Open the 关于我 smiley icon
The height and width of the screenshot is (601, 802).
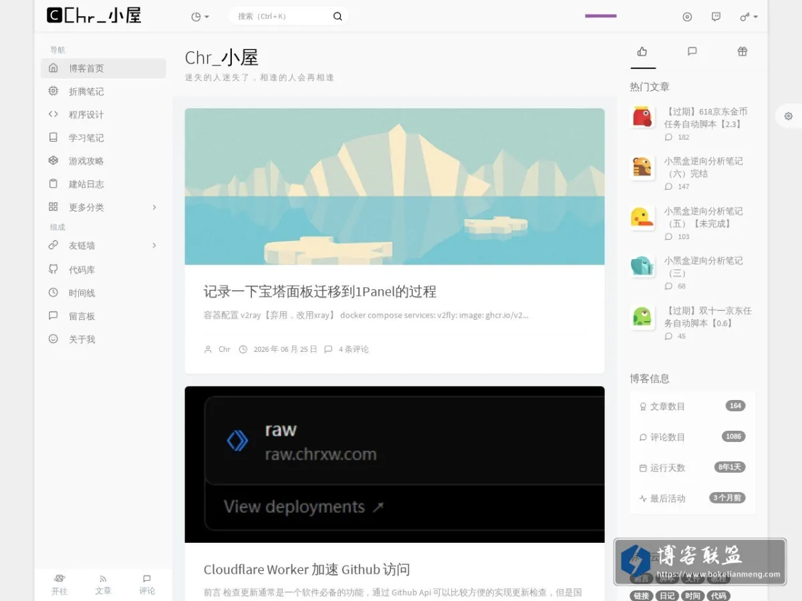click(x=53, y=339)
